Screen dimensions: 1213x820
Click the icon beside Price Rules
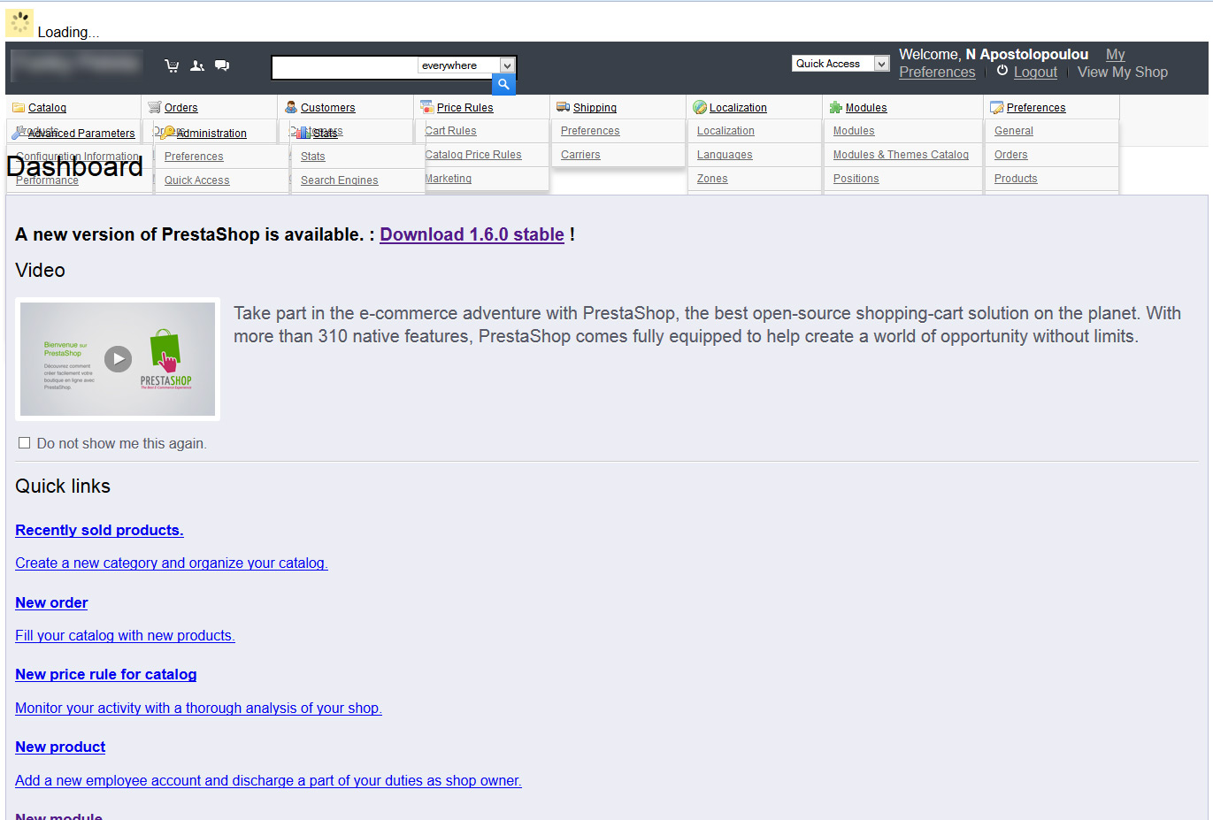click(x=426, y=108)
